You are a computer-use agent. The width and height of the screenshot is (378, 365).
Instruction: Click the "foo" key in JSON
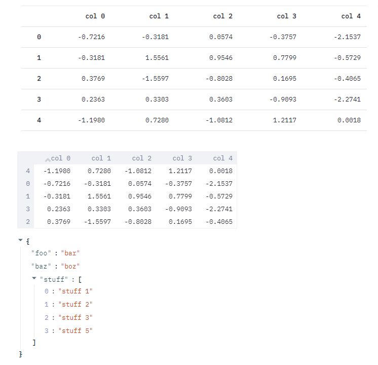(x=40, y=253)
